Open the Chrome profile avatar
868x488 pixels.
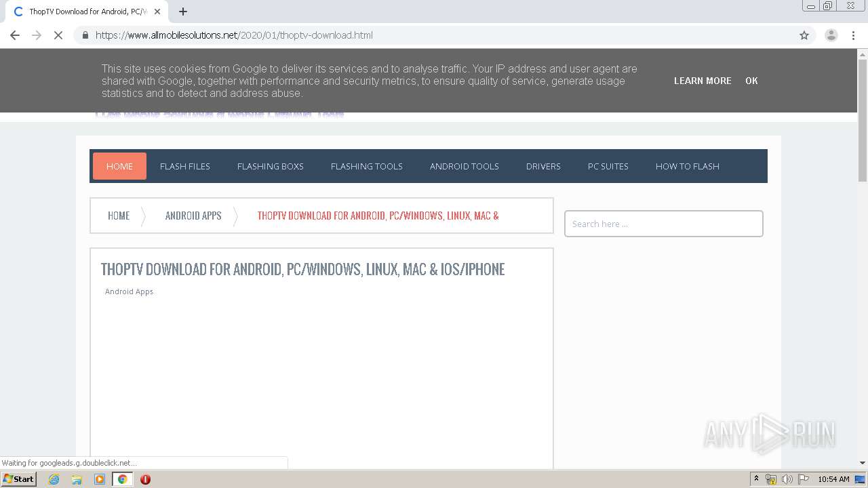pyautogui.click(x=831, y=35)
